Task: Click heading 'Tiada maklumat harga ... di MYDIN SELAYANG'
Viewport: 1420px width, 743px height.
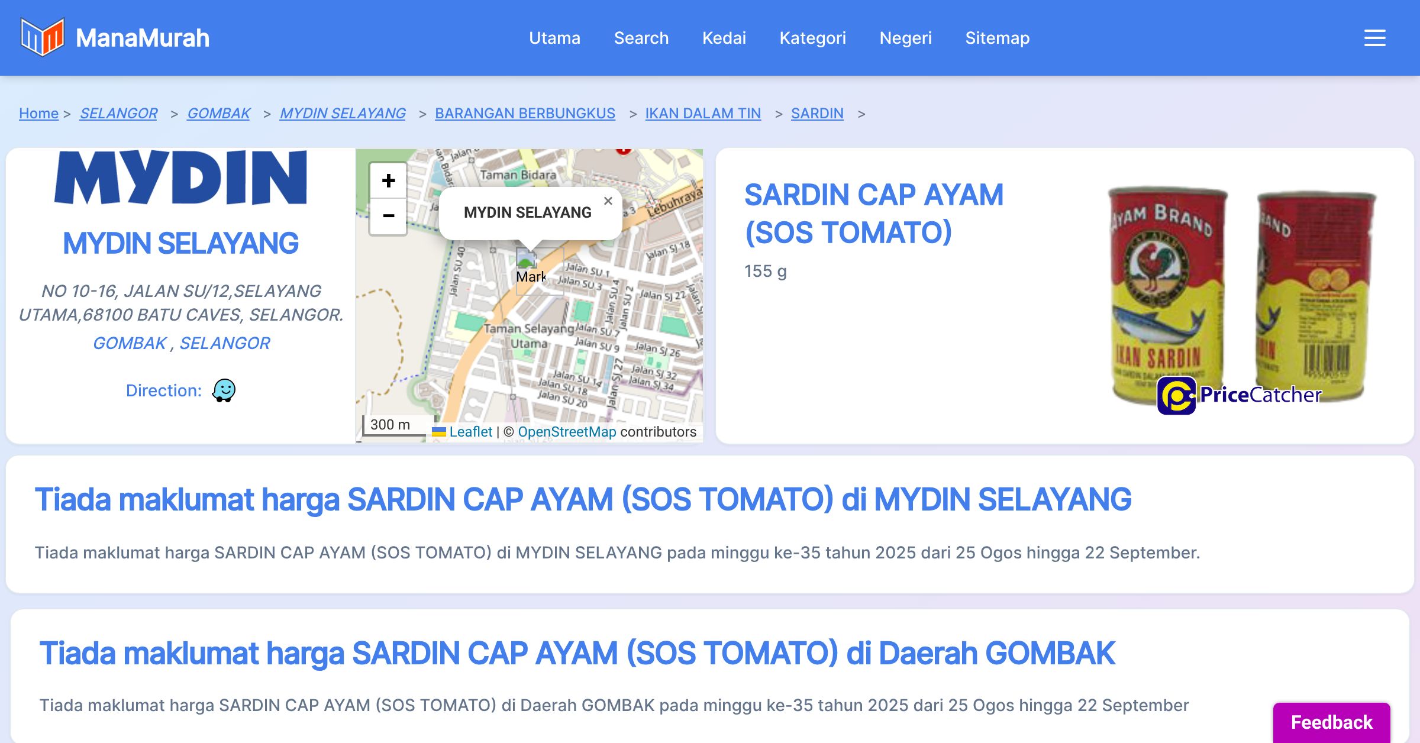Action: coord(583,499)
